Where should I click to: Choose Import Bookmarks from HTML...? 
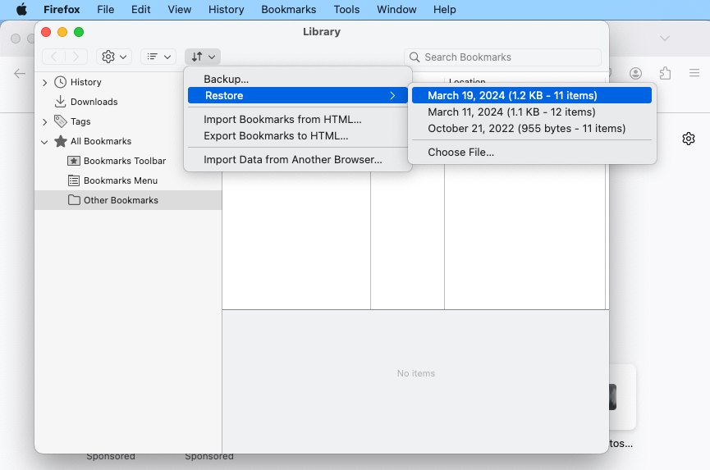298,120
